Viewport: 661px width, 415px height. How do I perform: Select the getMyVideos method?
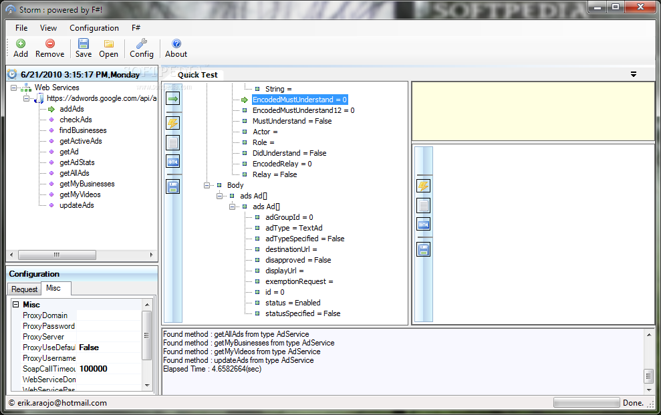coord(80,194)
